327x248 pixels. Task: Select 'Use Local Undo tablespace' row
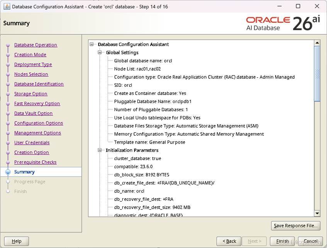(157, 118)
